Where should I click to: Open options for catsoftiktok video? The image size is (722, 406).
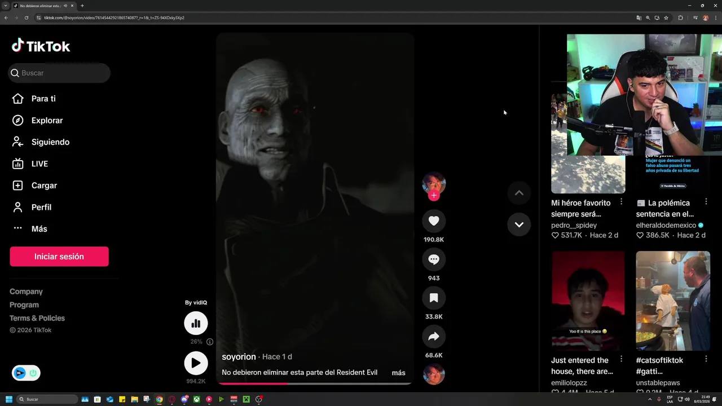[706, 359]
